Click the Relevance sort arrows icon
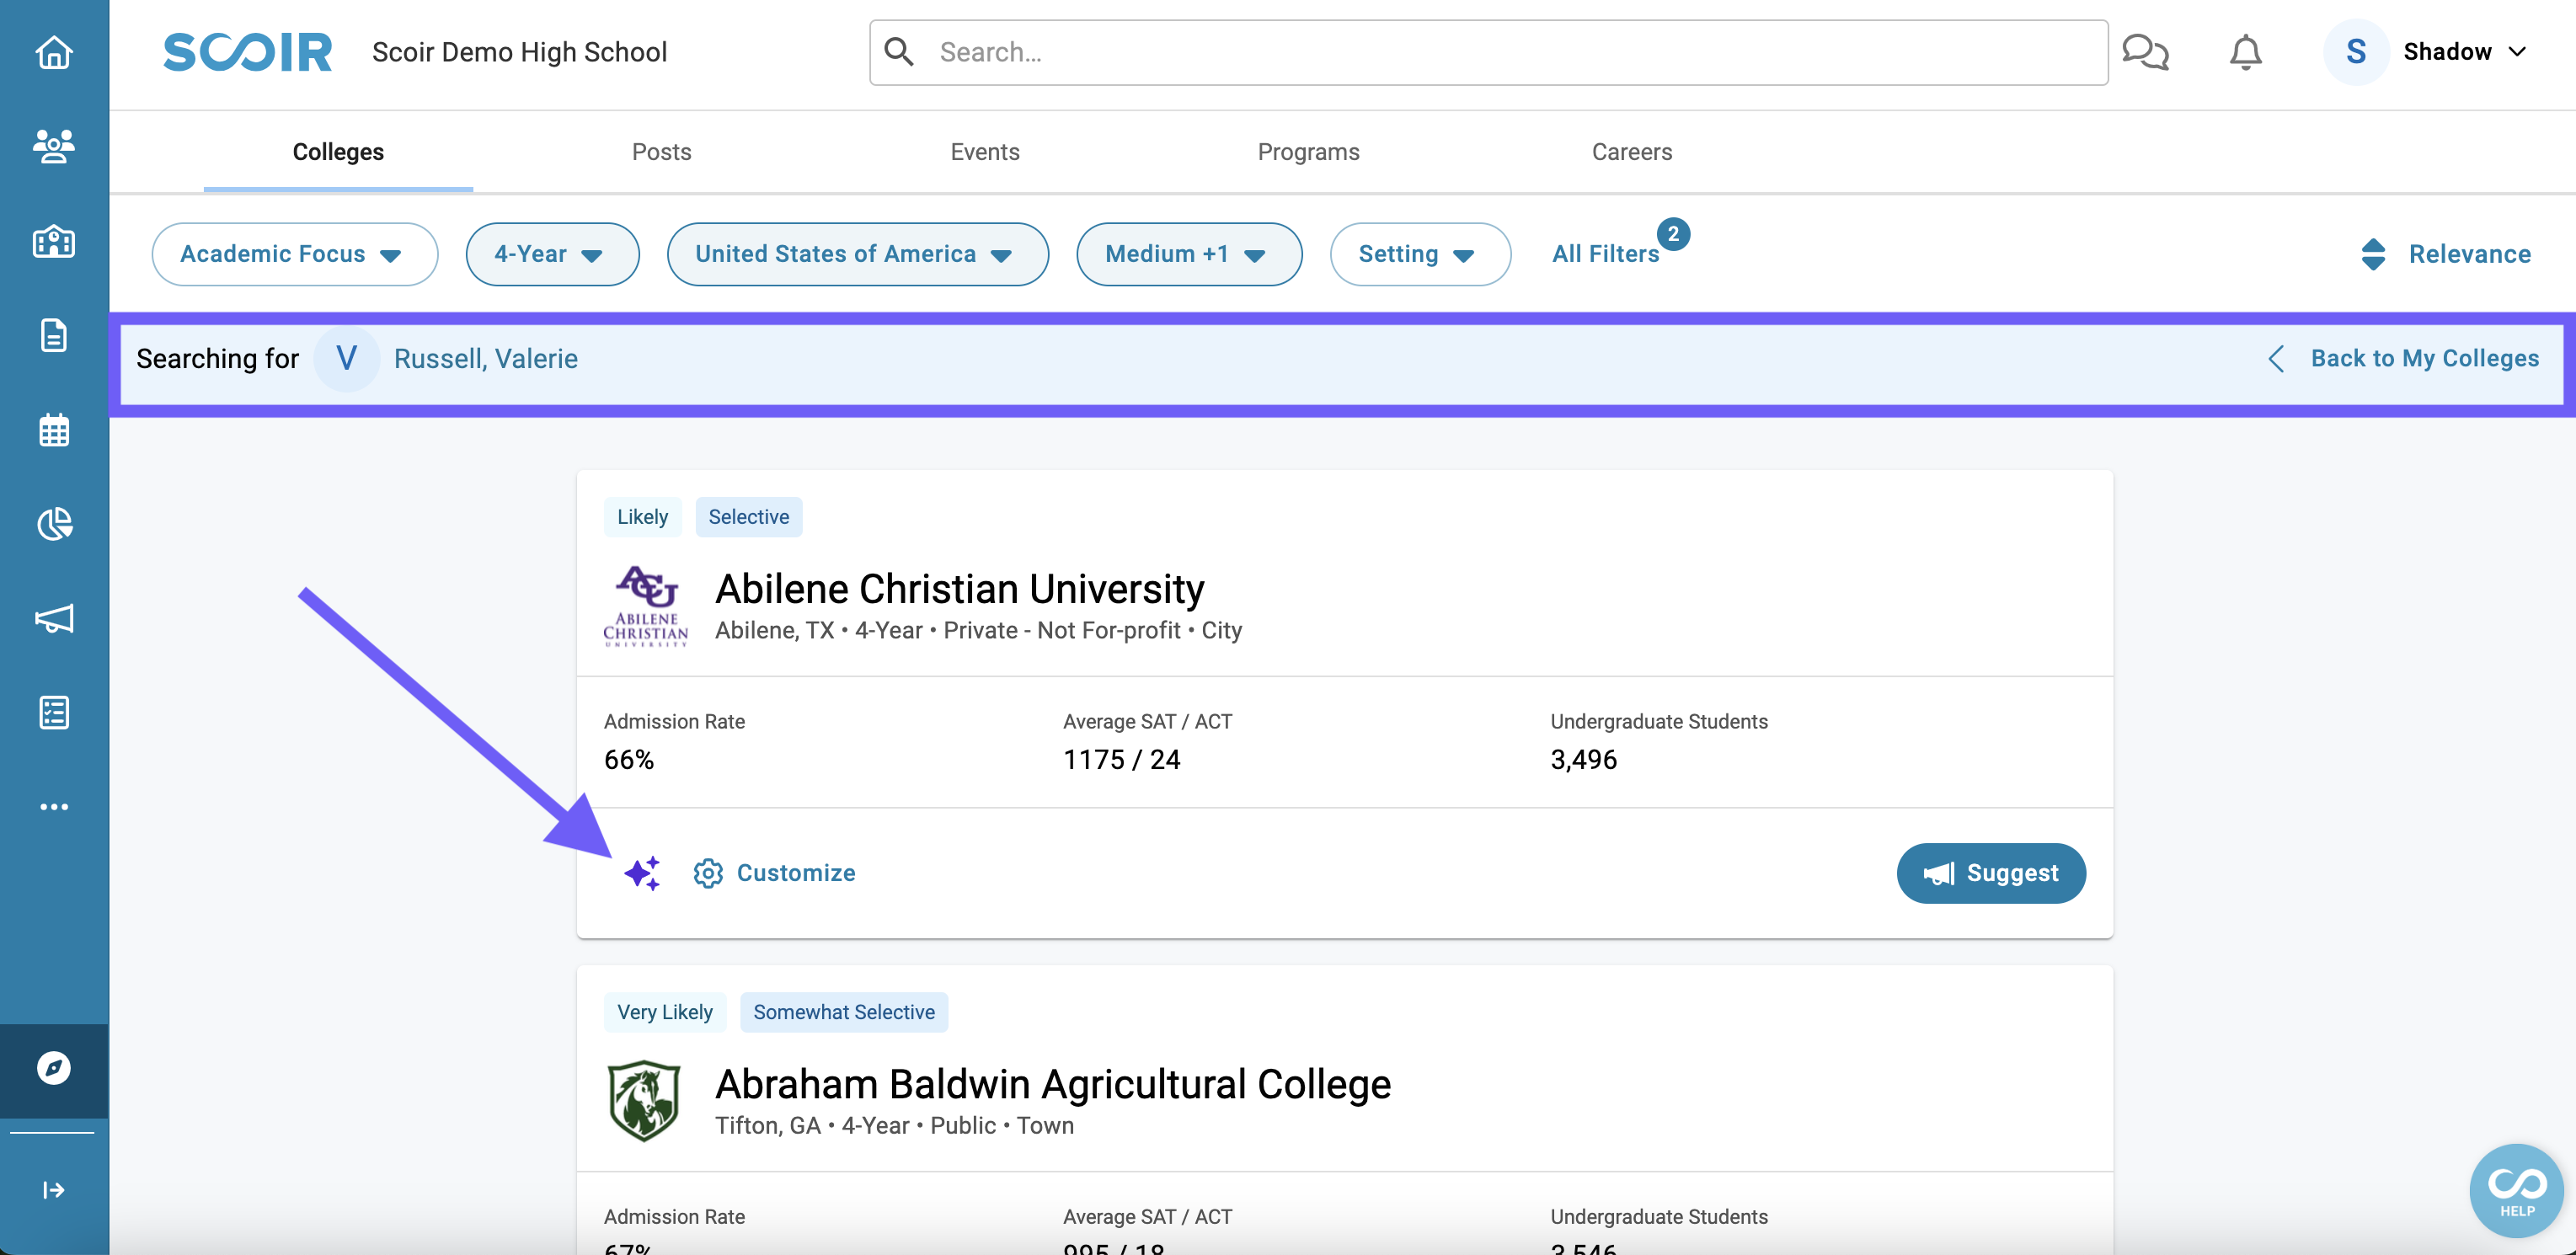 click(2373, 254)
